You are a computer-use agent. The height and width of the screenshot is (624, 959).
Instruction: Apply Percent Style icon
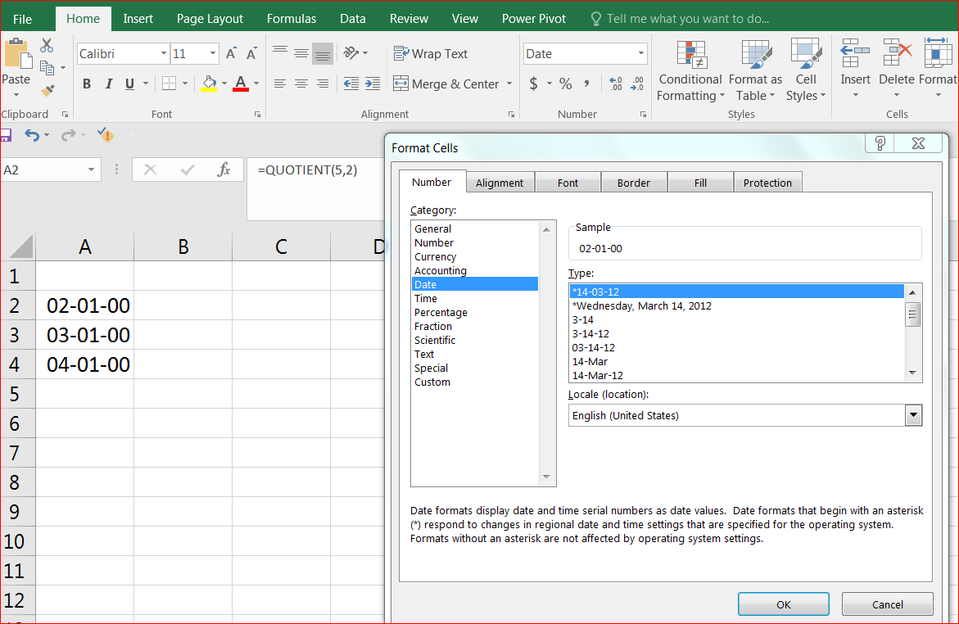(x=566, y=84)
